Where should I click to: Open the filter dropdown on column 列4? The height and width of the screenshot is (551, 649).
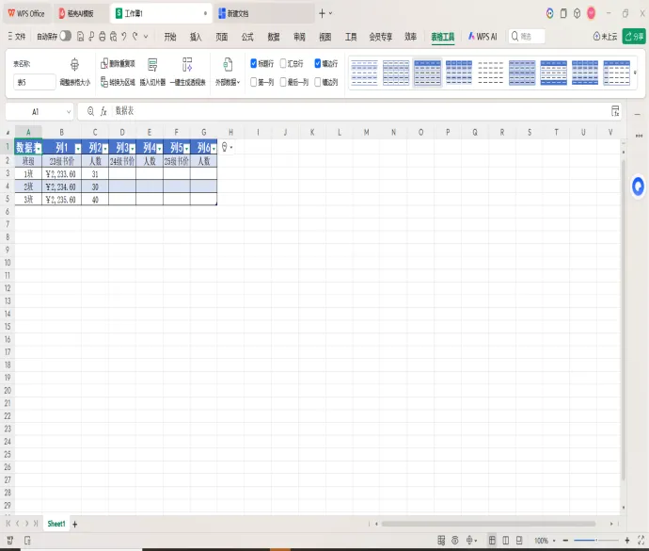[x=159, y=149]
